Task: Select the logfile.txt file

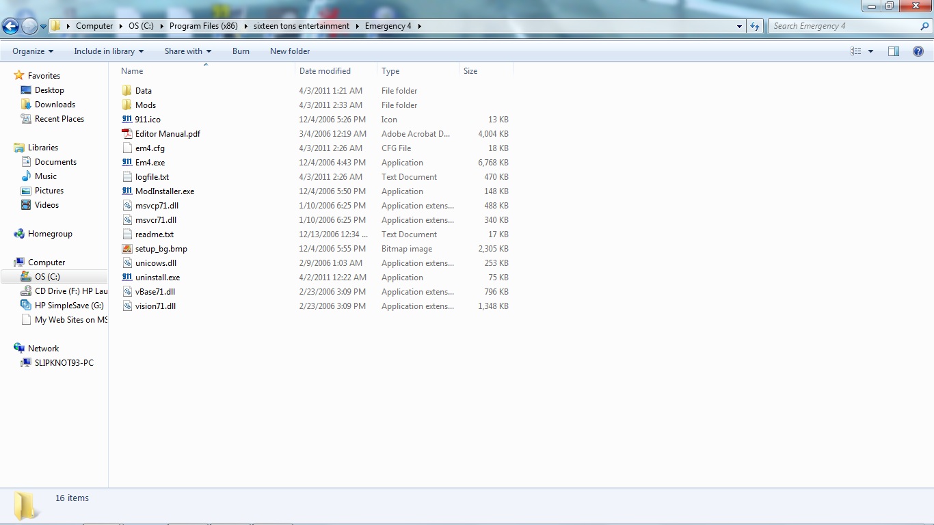Action: pos(152,177)
